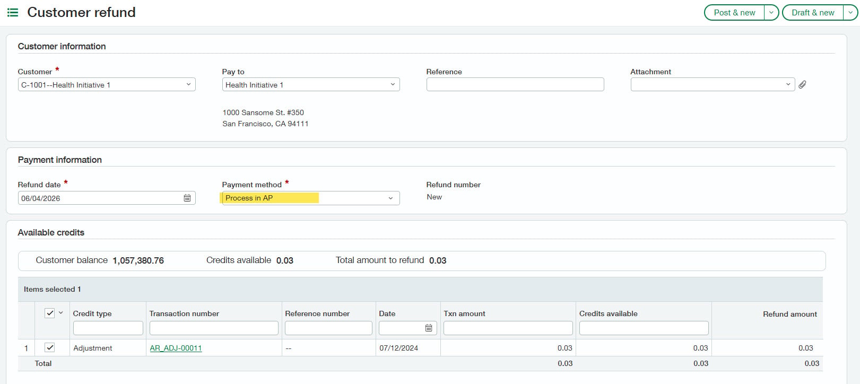Click the Credits available filter box
The image size is (860, 384).
644,328
